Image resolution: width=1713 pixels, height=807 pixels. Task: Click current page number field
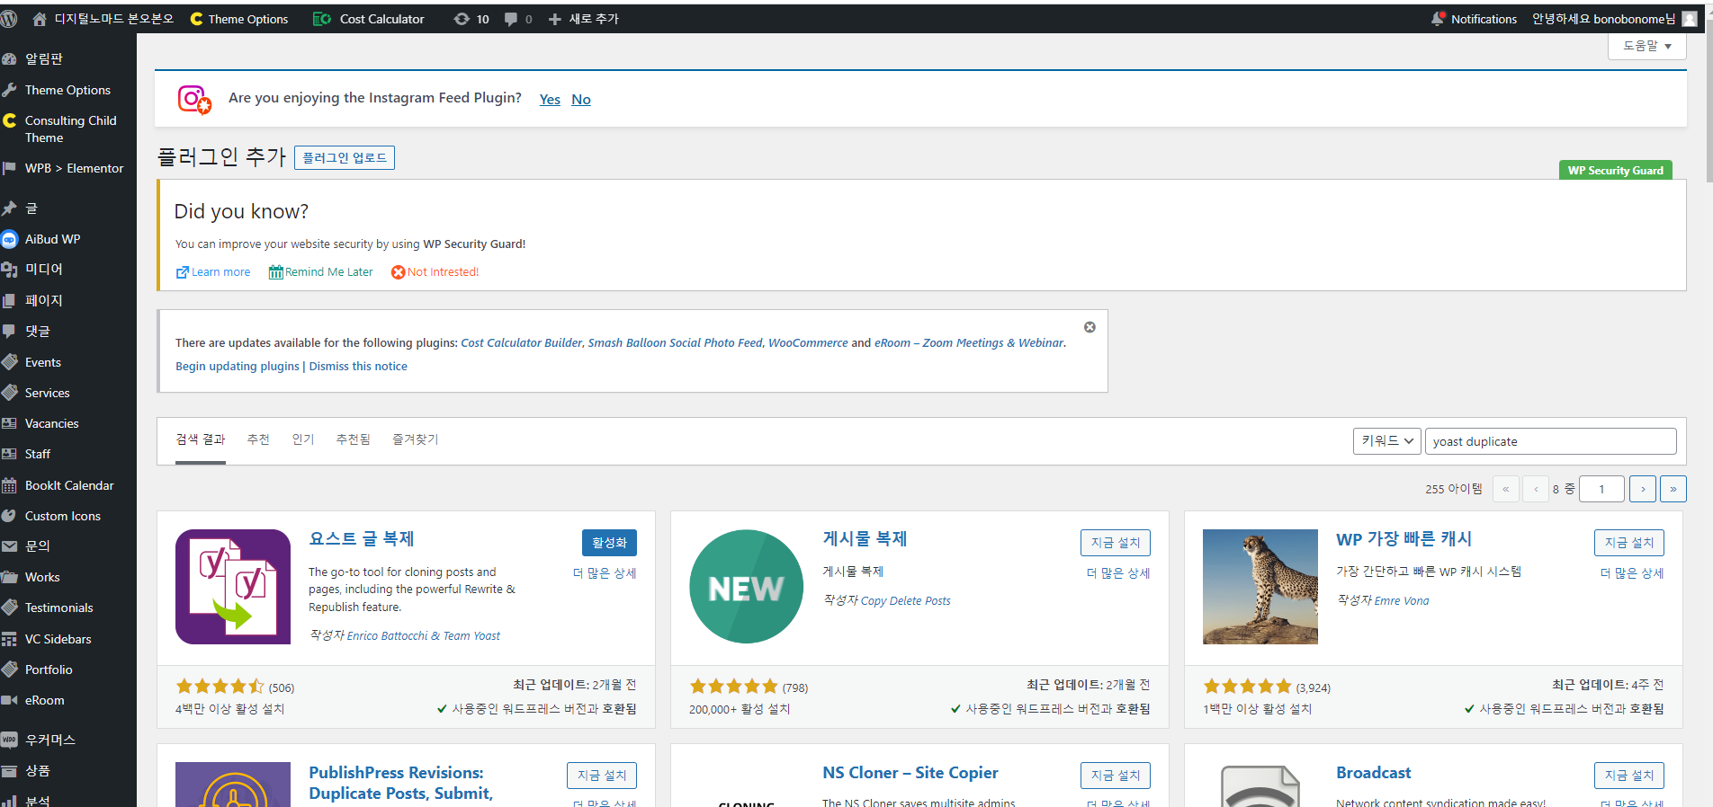click(x=1601, y=489)
